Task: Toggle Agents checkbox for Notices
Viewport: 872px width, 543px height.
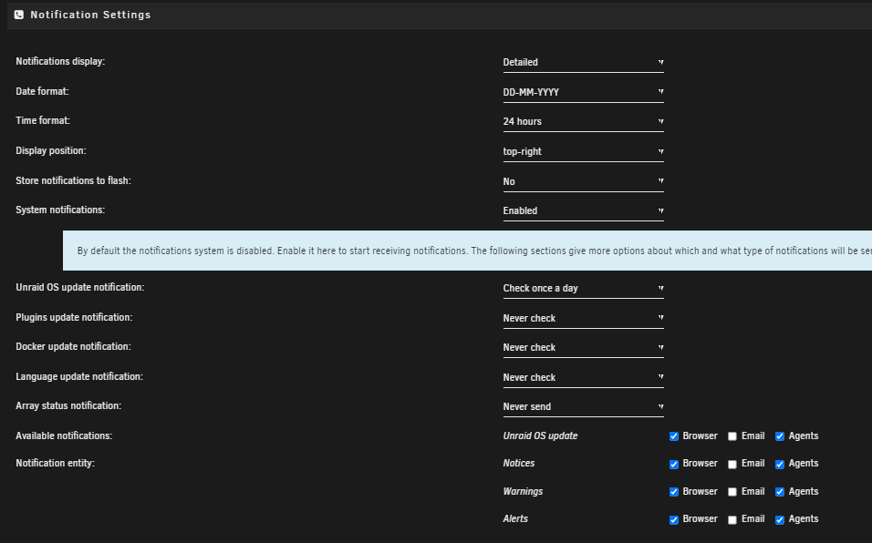Action: pos(780,464)
